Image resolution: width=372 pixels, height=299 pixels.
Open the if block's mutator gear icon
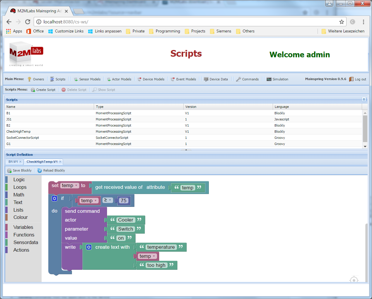[x=54, y=198]
